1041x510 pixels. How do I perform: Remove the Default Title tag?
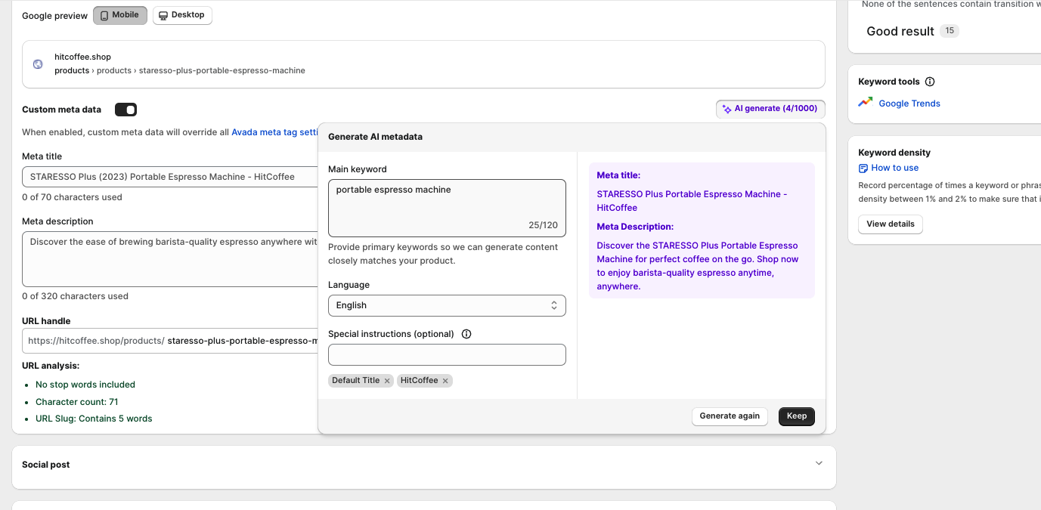[x=387, y=381]
